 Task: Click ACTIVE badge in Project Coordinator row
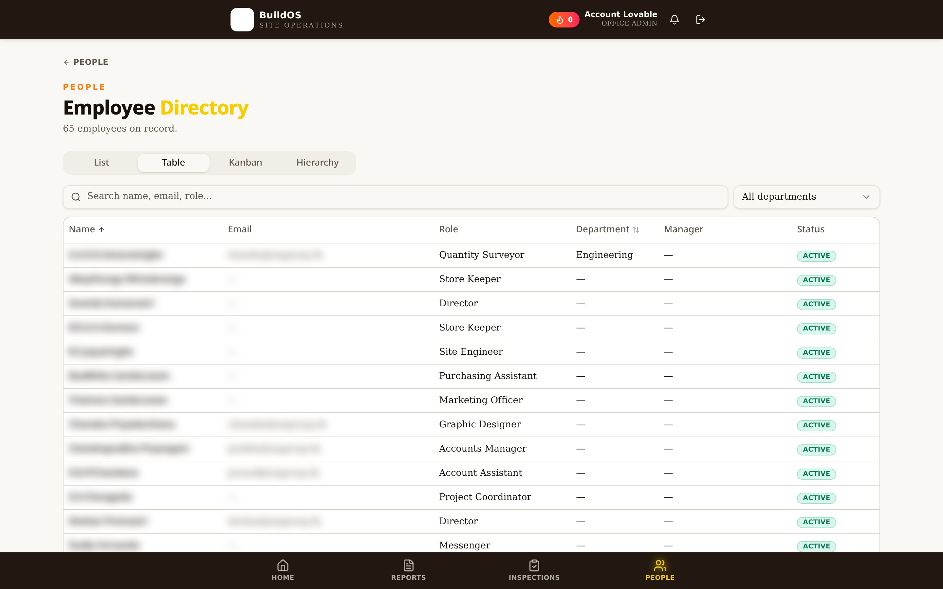point(816,498)
